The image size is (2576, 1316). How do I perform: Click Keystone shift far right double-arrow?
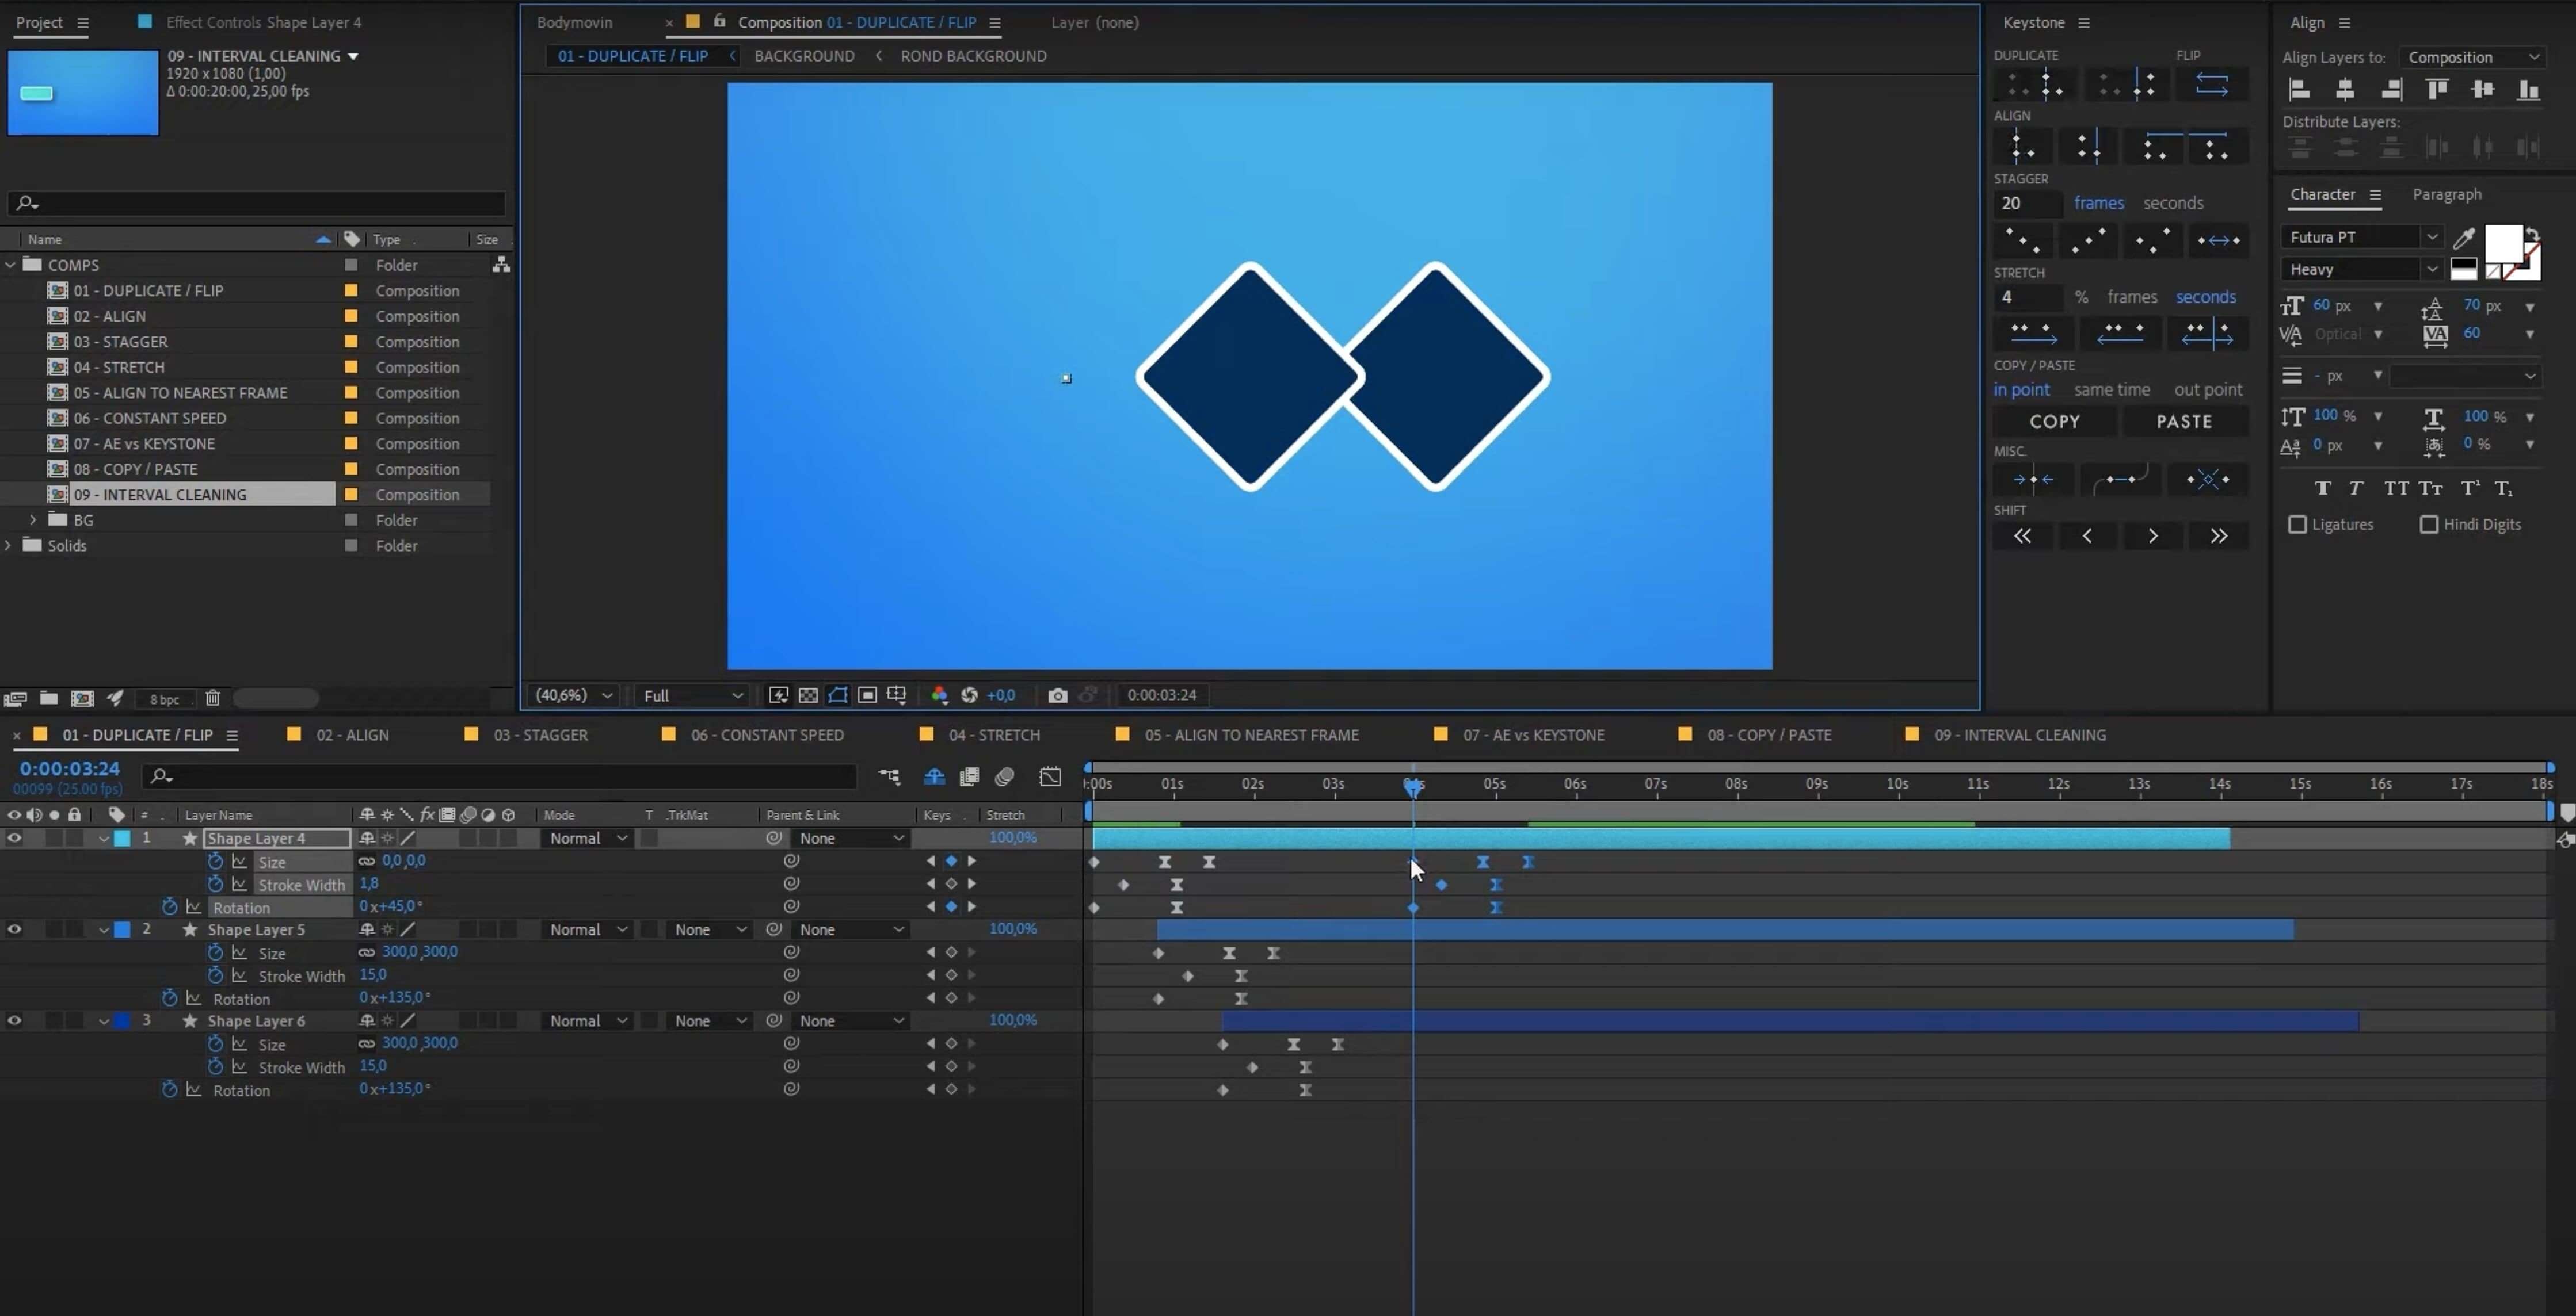click(x=2218, y=537)
